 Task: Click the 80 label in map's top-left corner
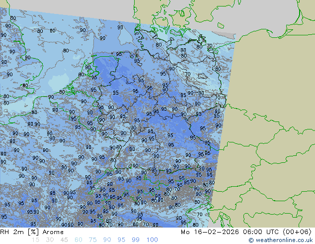(x=13, y=18)
